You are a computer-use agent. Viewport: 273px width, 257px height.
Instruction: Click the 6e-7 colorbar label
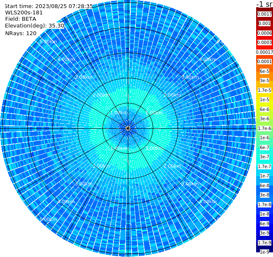[x=265, y=147]
